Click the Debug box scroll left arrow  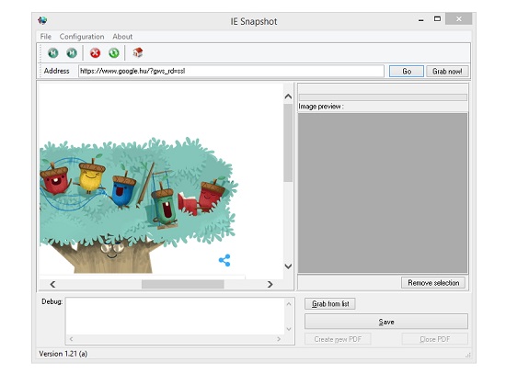coord(71,339)
